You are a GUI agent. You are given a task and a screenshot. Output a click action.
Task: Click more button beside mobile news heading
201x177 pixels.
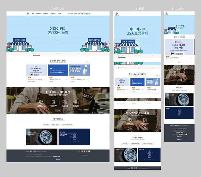tap(192, 37)
